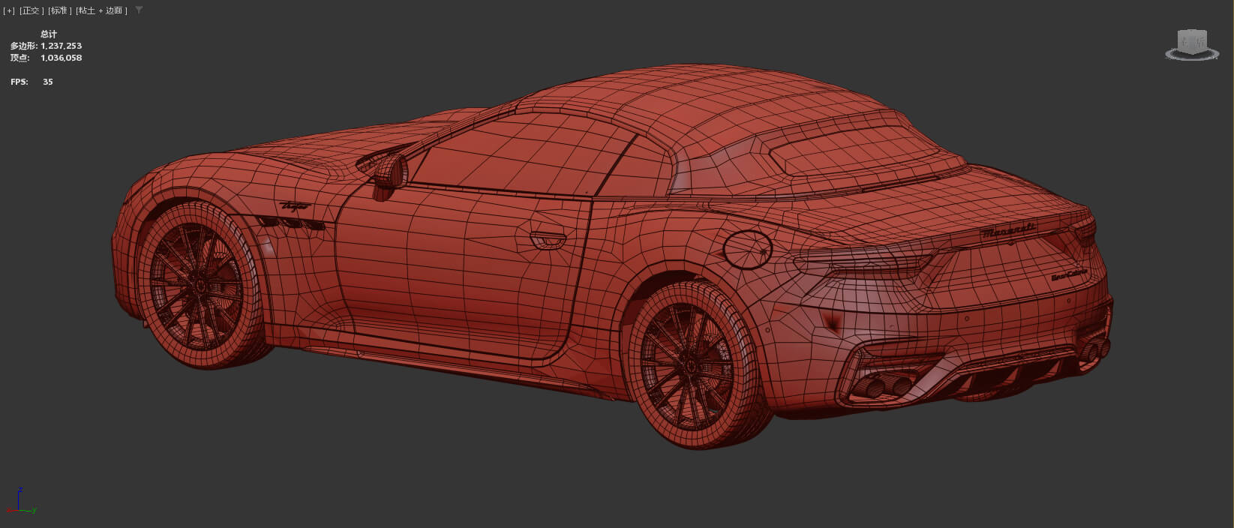Click the viewport filter funnel icon
The width and height of the screenshot is (1234, 528).
[x=139, y=10]
